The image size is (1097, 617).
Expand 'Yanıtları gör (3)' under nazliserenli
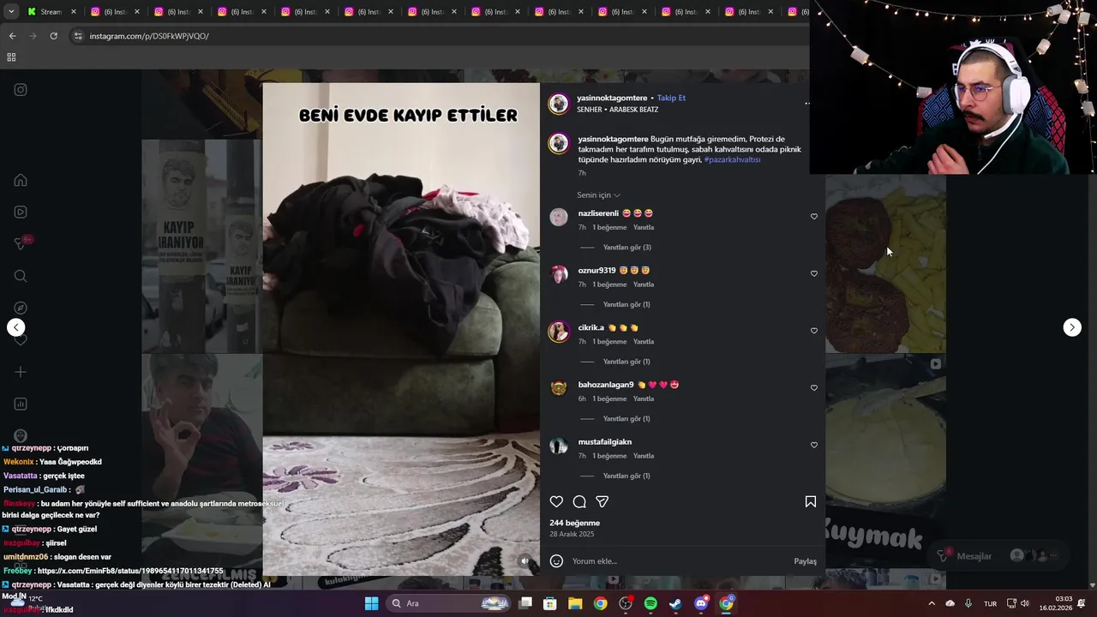pyautogui.click(x=626, y=248)
